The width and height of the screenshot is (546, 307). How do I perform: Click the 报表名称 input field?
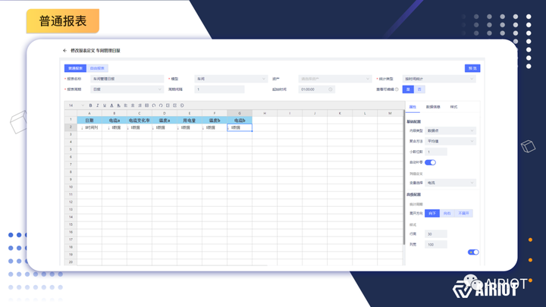[127, 79]
